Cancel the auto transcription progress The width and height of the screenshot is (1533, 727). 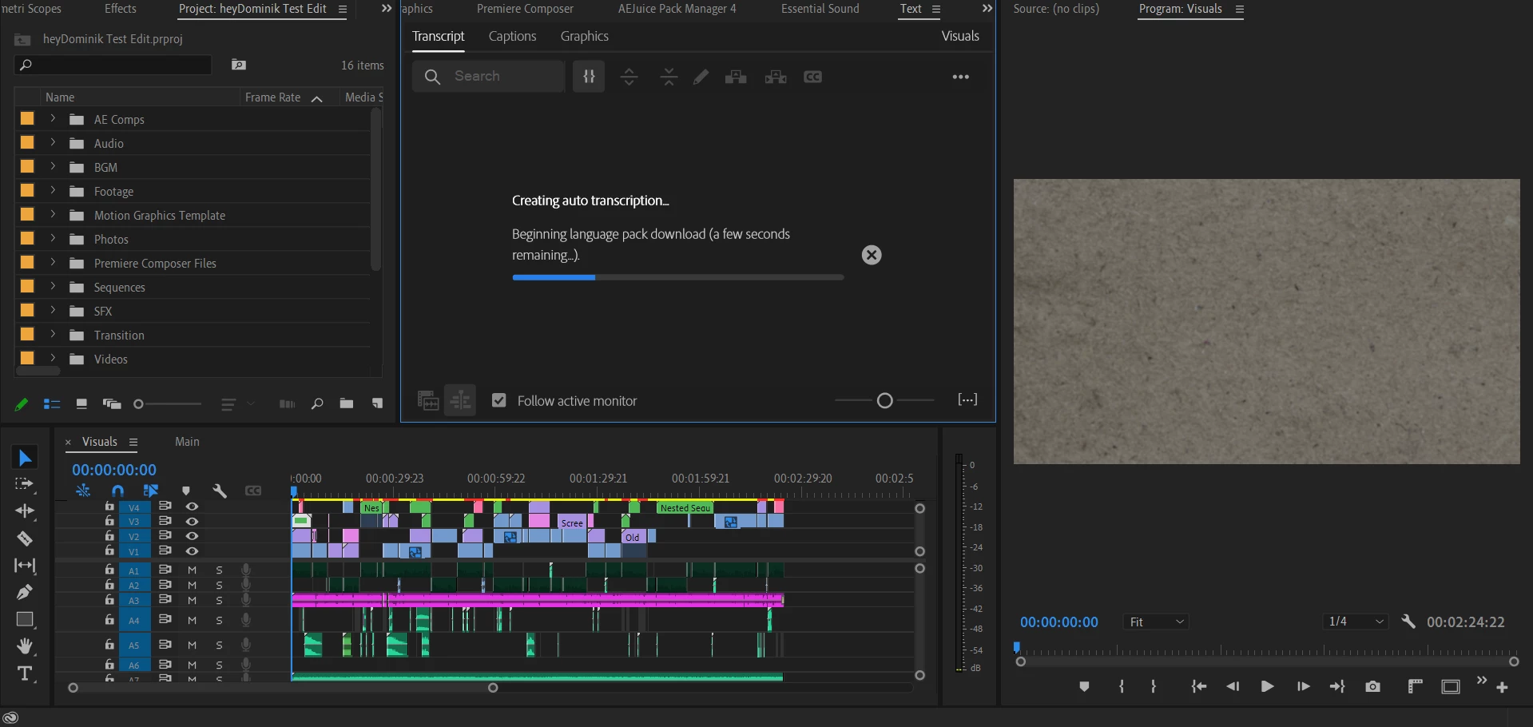coord(872,255)
